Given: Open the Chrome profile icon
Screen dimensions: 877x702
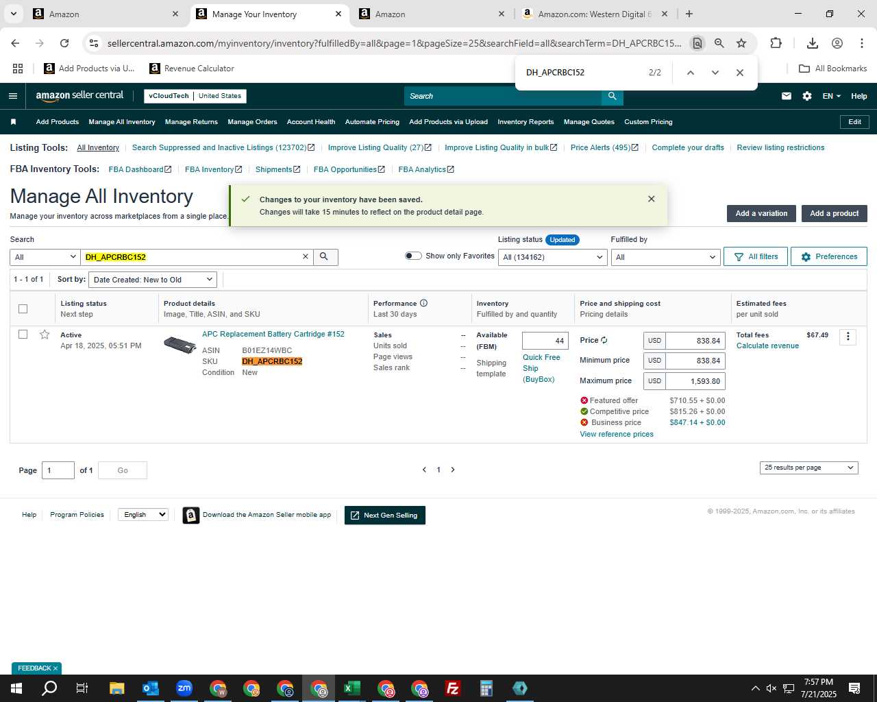Looking at the screenshot, I should coord(837,43).
